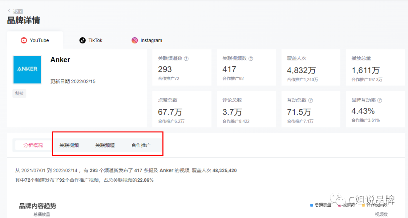This screenshot has width=408, height=218.
Task: Click the 48,325,420 coverage figure in summary
Action: pyautogui.click(x=224, y=170)
